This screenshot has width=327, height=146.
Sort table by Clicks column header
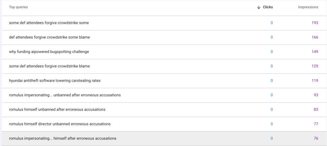click(268, 7)
